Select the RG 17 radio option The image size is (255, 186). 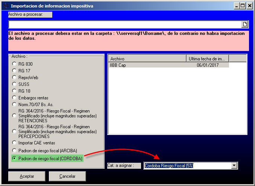point(15,71)
